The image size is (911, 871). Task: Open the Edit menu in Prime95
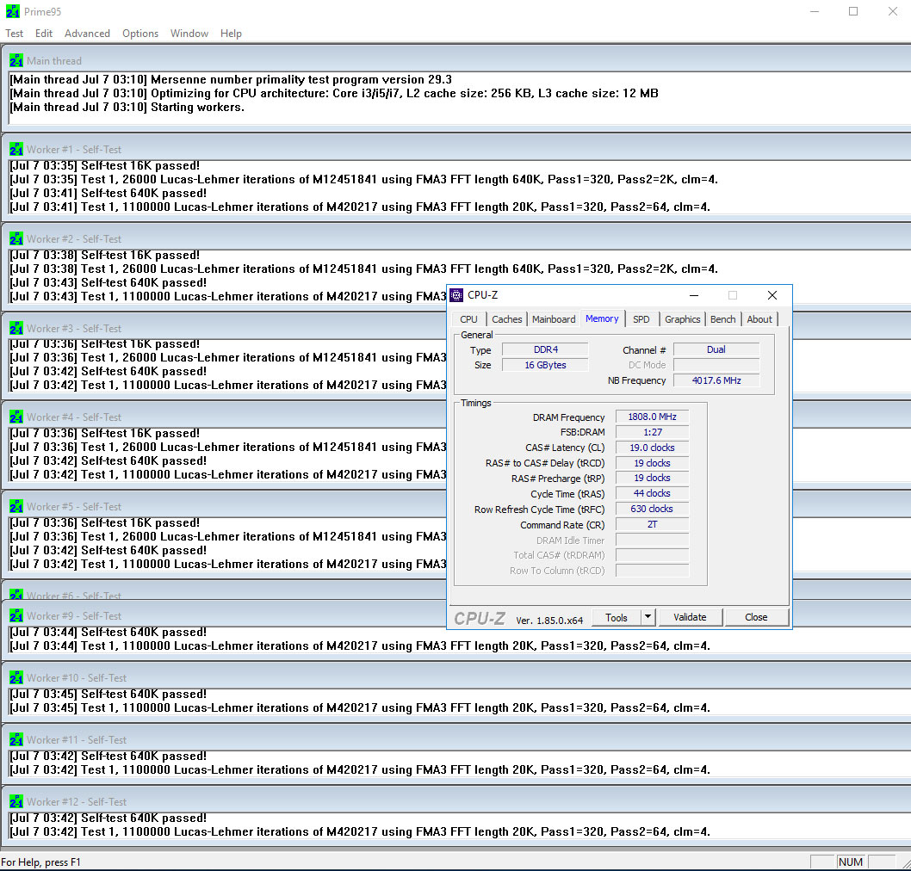[x=44, y=34]
